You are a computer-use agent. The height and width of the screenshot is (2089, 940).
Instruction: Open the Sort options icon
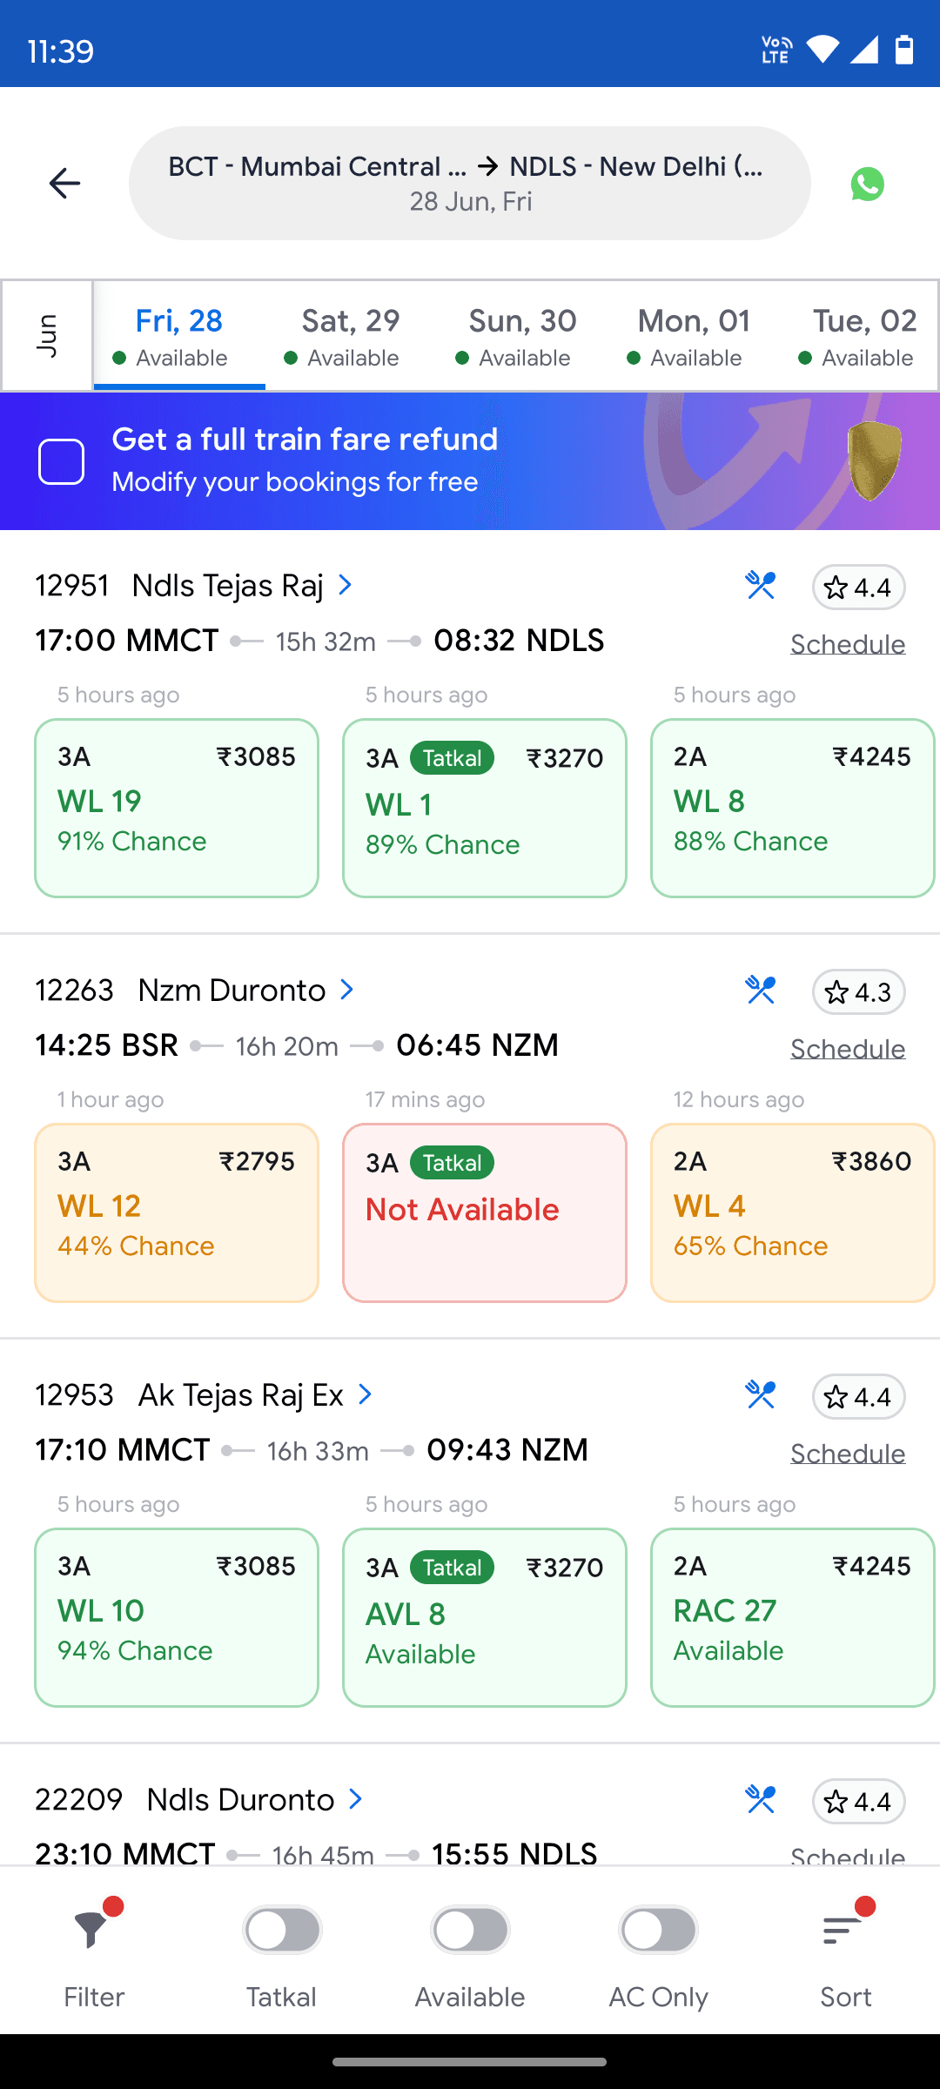[x=842, y=1930]
